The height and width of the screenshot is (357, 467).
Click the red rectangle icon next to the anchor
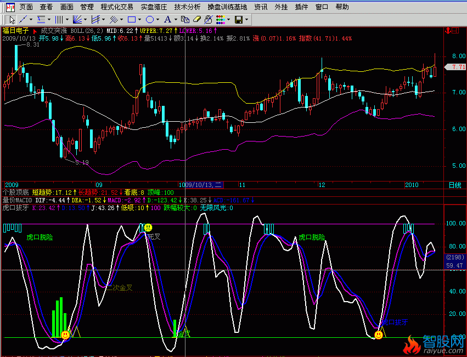point(455,30)
